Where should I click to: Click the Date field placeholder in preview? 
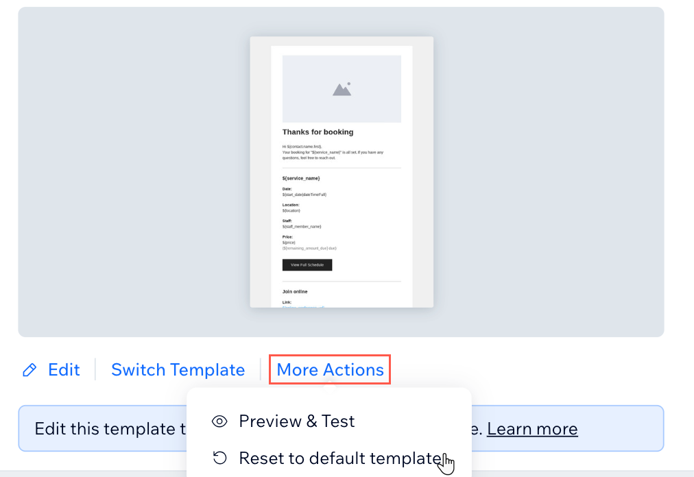(304, 195)
